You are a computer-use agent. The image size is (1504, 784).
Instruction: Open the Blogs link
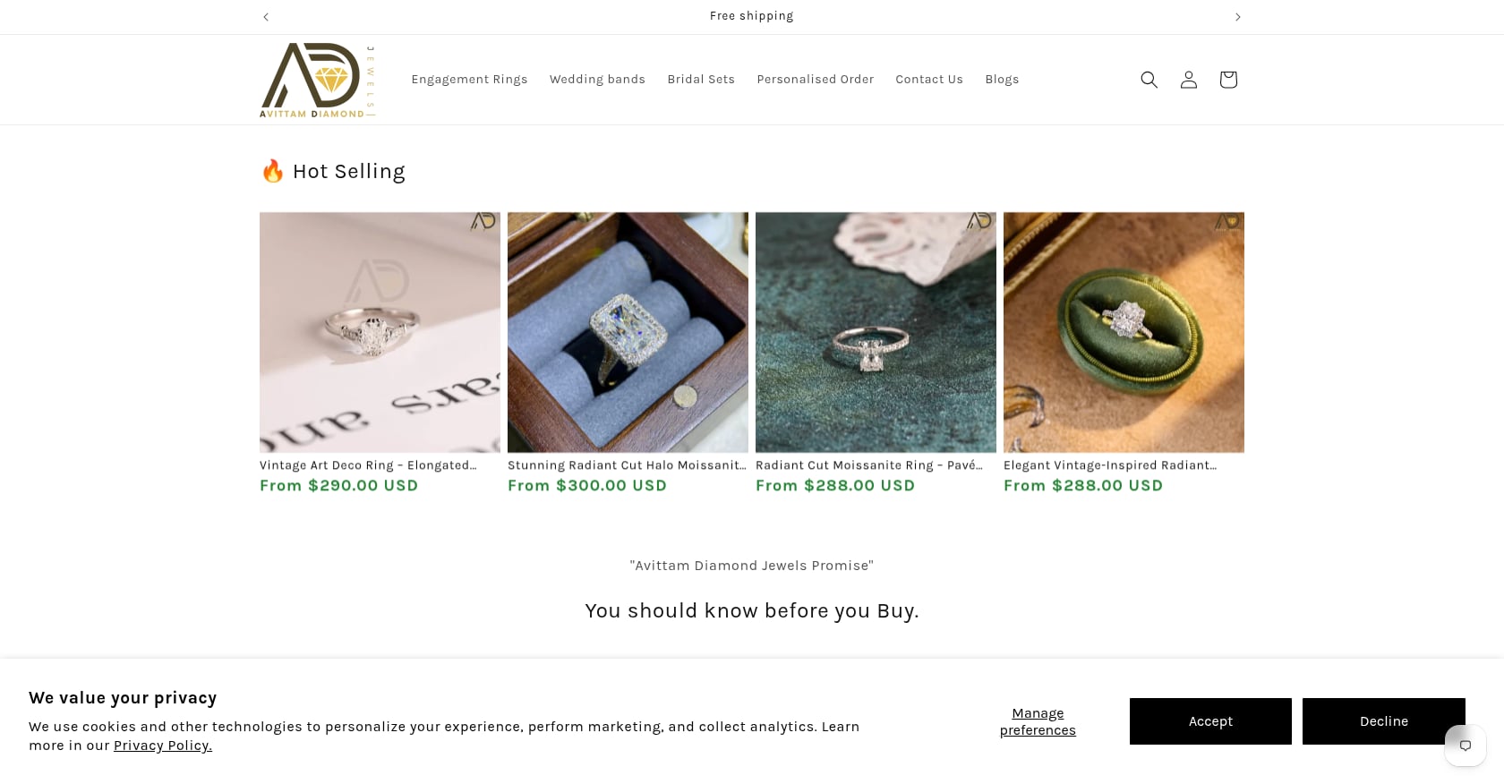[1002, 80]
